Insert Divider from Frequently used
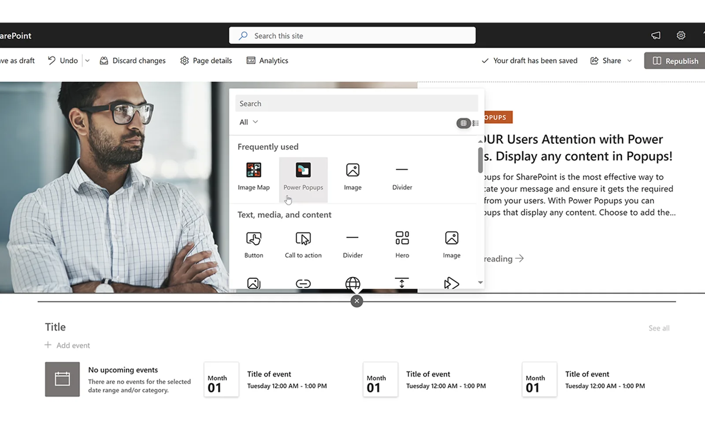705x441 pixels. [x=402, y=176]
